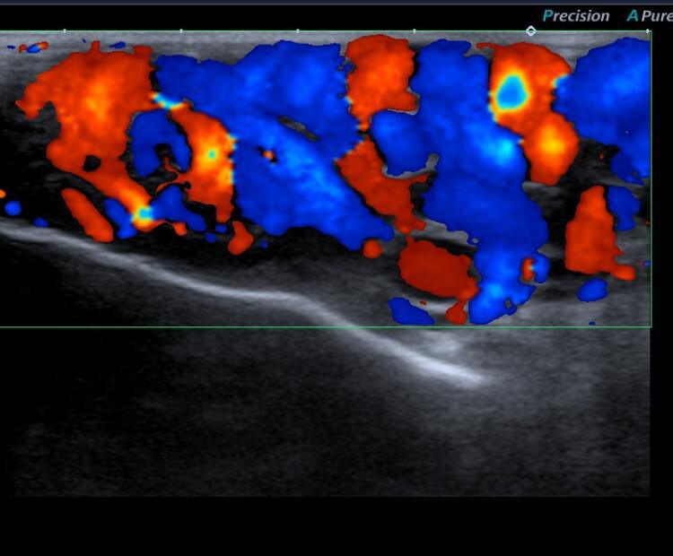Click the Precision imaging label

point(575,16)
